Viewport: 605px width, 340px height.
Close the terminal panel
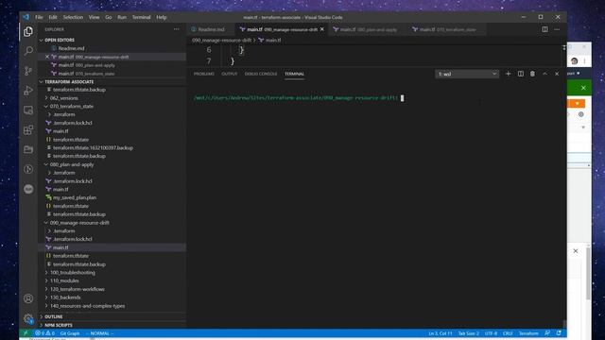tap(557, 74)
